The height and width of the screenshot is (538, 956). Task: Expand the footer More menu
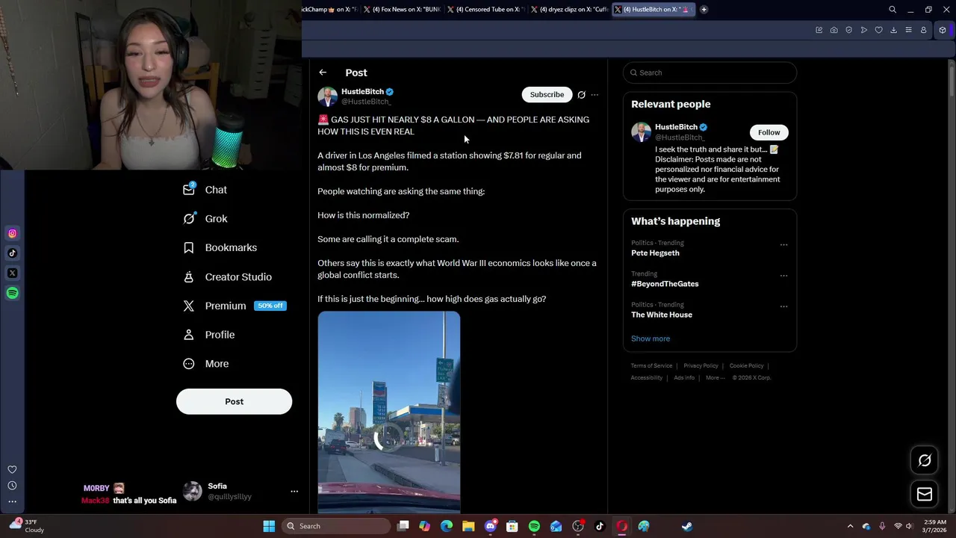715,377
